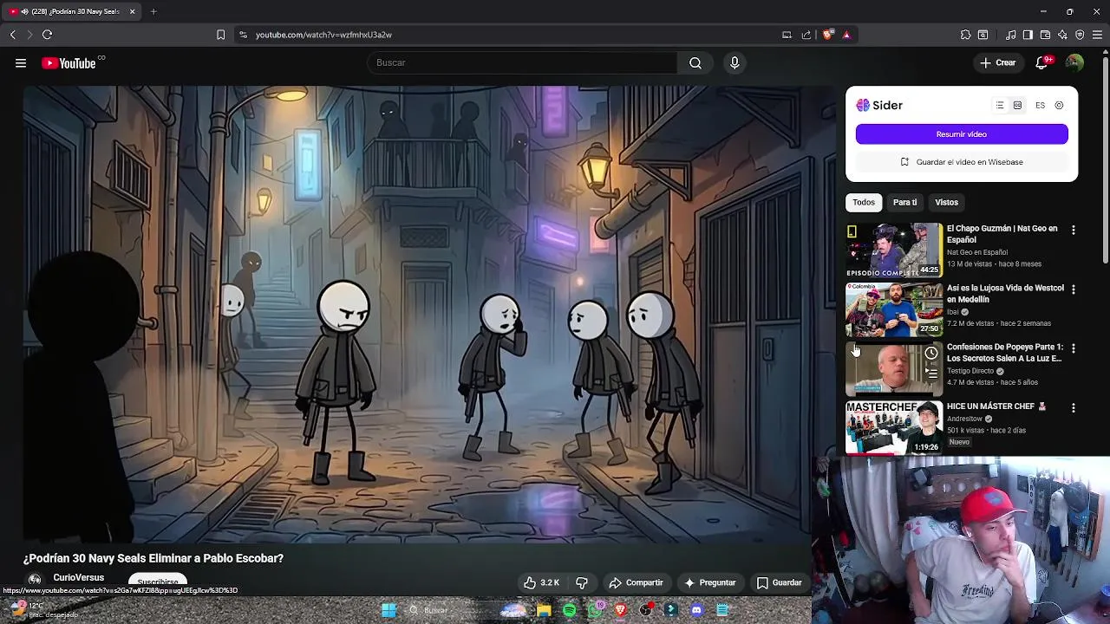Screen dimensions: 1110x624
Task: Open Brave main menu hamburger
Action: [1097, 35]
